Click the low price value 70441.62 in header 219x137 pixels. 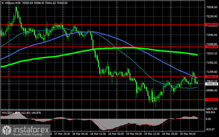(x=50, y=3)
